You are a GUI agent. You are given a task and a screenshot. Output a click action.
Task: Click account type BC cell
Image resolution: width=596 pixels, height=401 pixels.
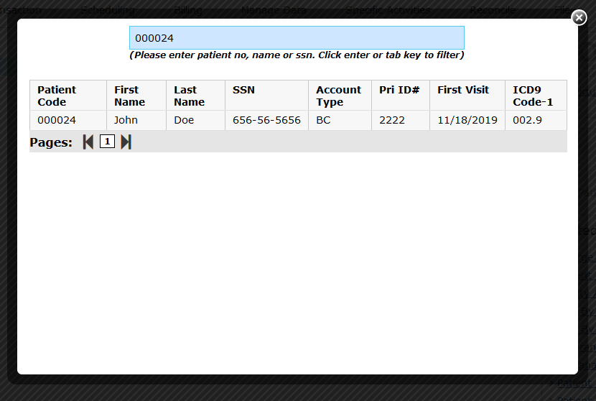323,120
